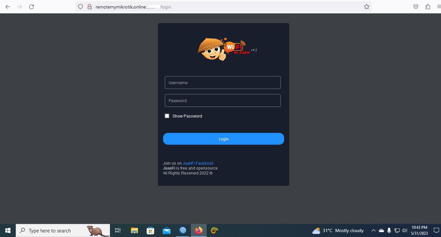Go back using the browser back arrow
Viewport: 441px width, 237px height.
tap(8, 7)
